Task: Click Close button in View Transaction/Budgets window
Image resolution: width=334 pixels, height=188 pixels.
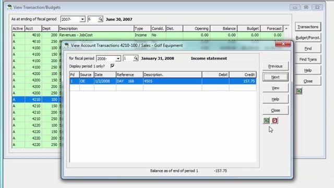Action: point(308,81)
